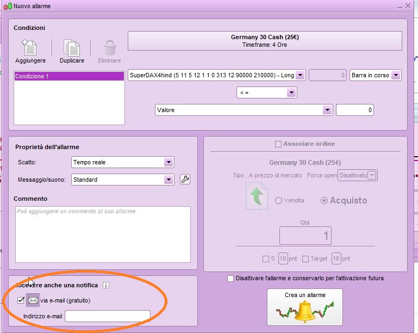The height and width of the screenshot is (333, 418).
Task: Select the Vendita radio button
Action: click(278, 200)
